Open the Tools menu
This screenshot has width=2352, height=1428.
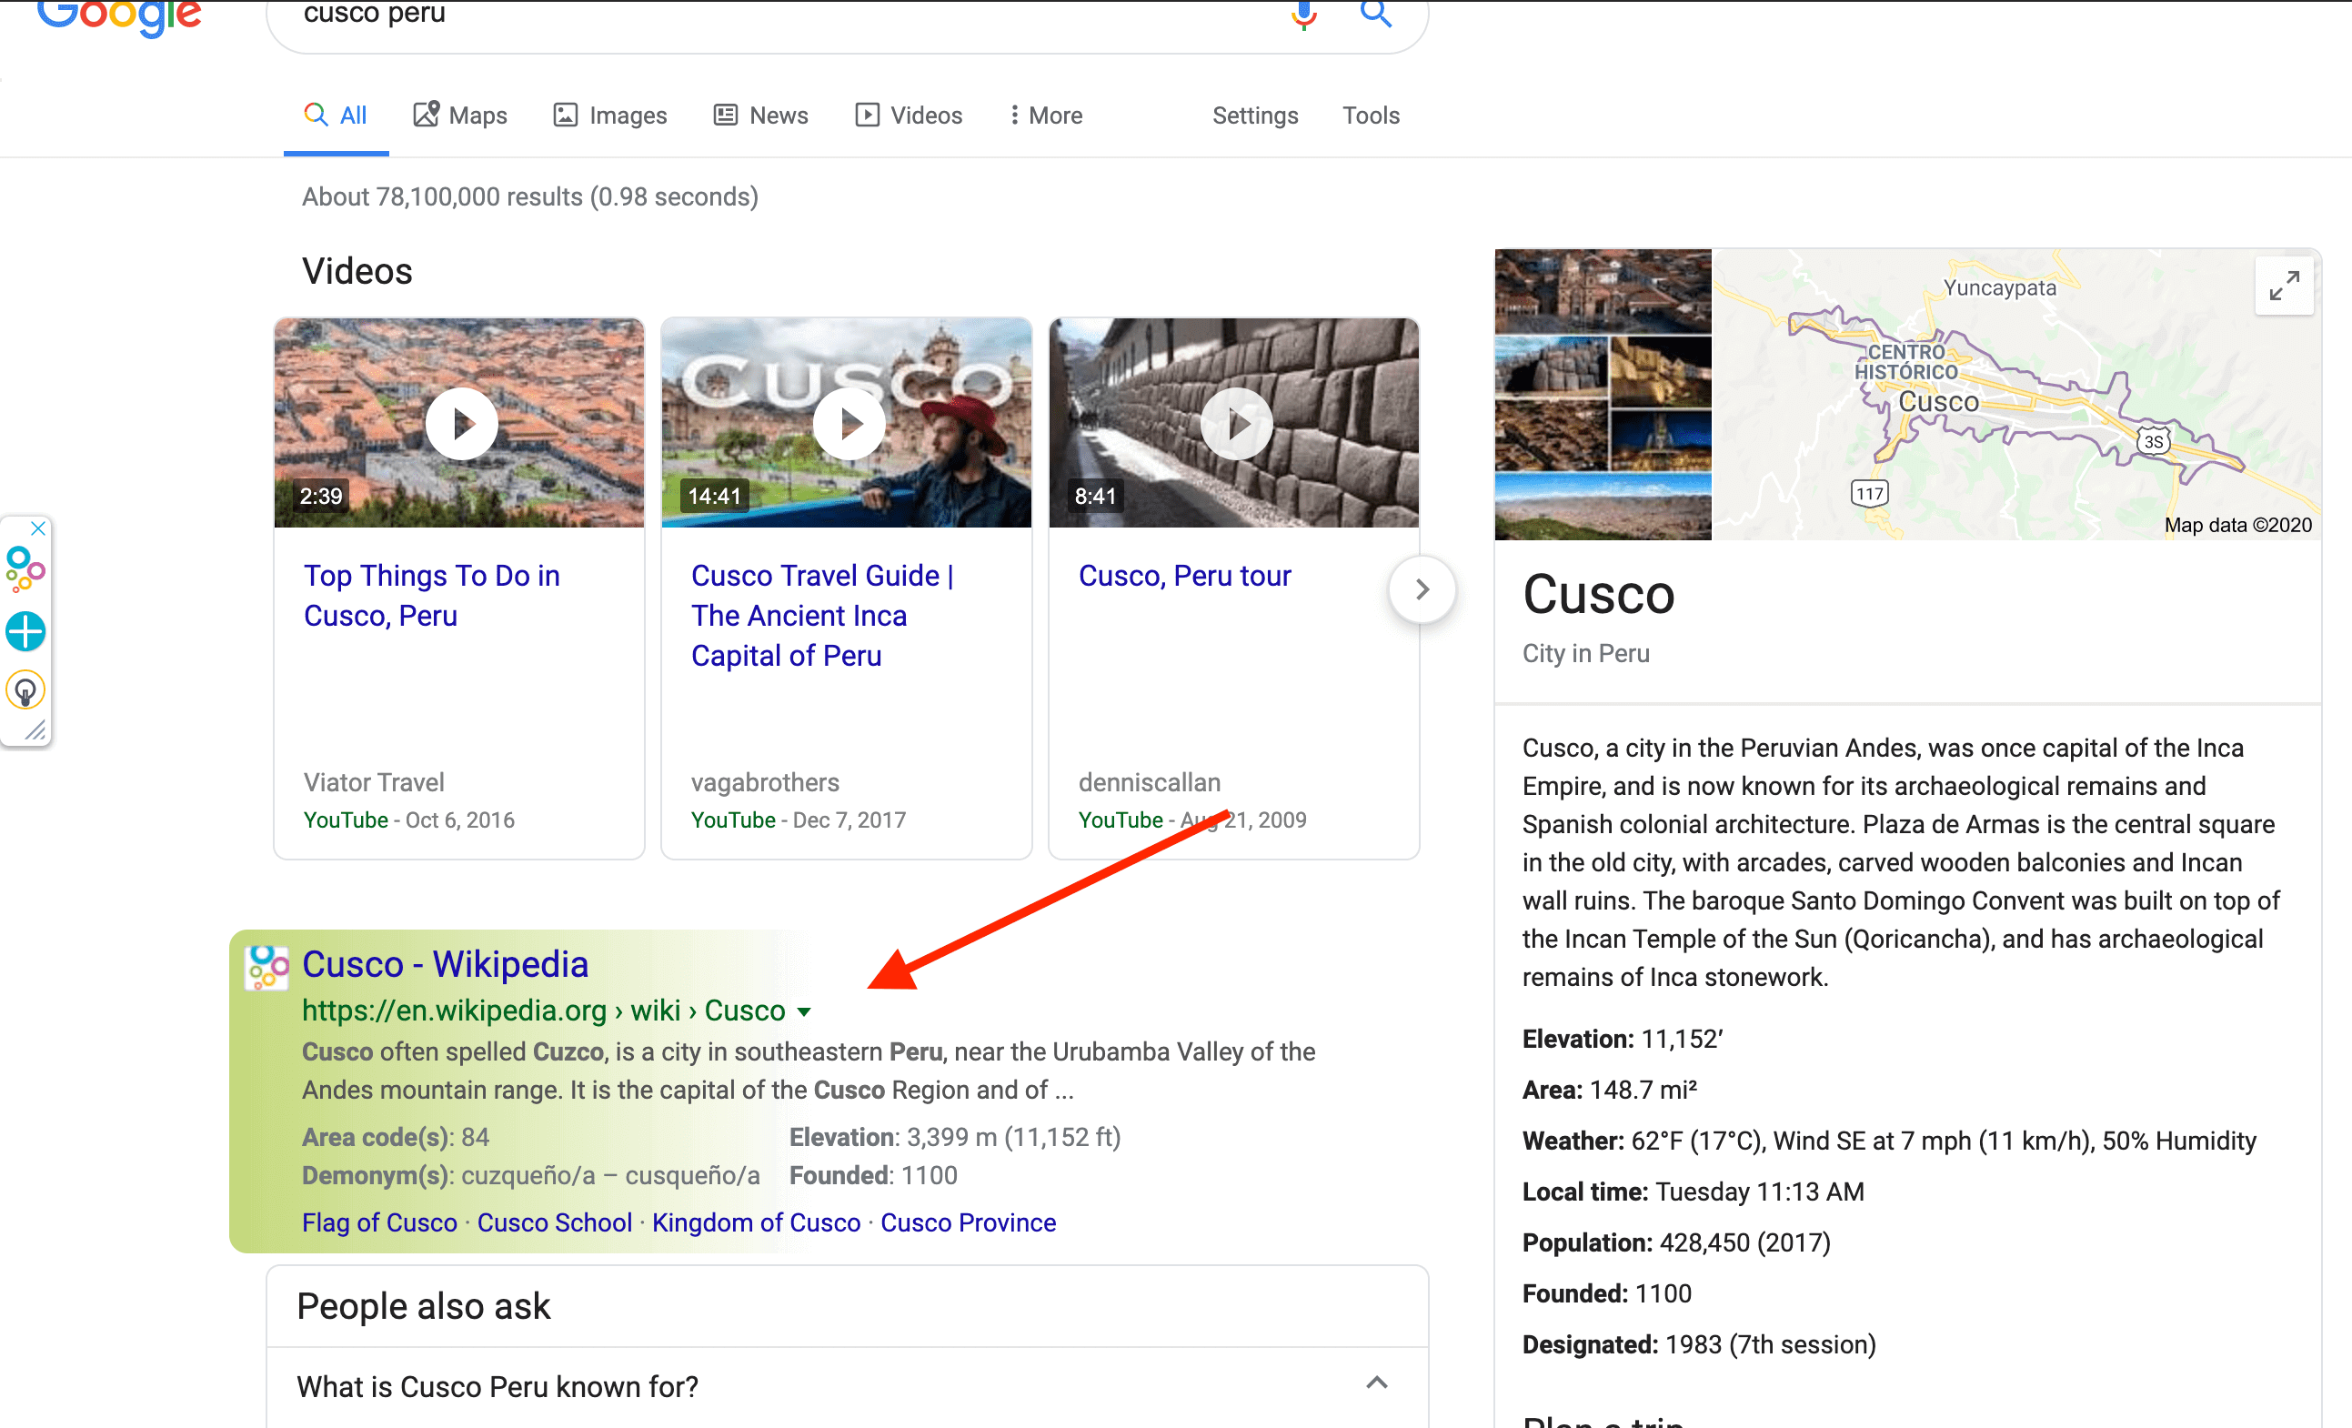tap(1371, 116)
